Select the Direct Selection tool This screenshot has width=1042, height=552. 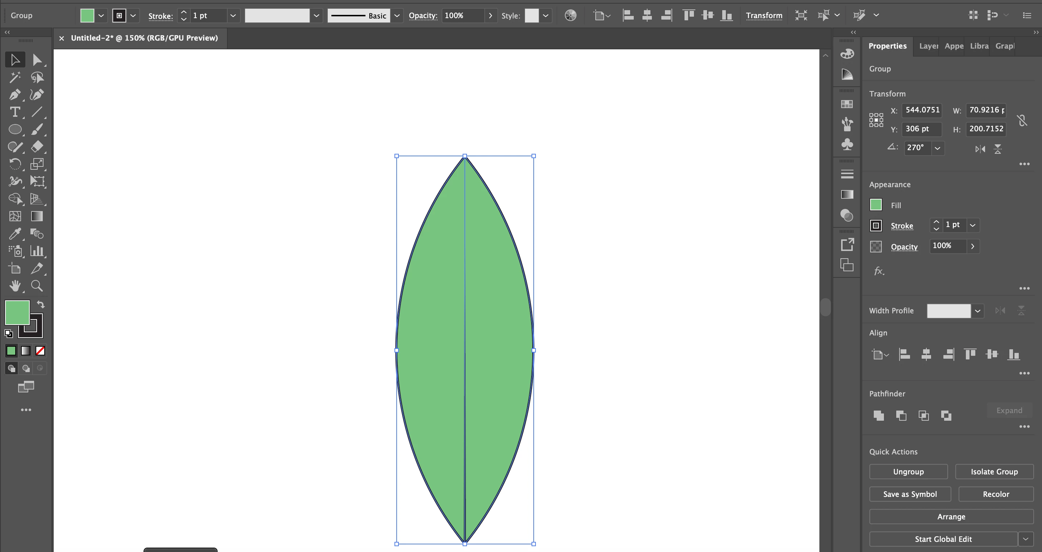click(x=37, y=60)
